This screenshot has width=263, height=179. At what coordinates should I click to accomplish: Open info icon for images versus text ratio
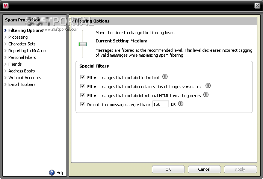(x=208, y=86)
